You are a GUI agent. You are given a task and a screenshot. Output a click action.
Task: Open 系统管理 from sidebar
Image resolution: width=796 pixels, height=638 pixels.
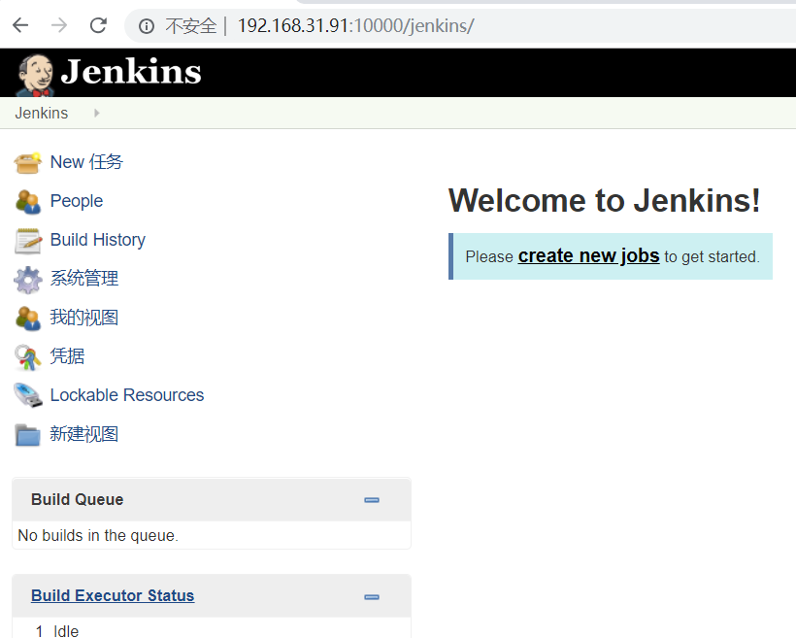click(x=84, y=279)
